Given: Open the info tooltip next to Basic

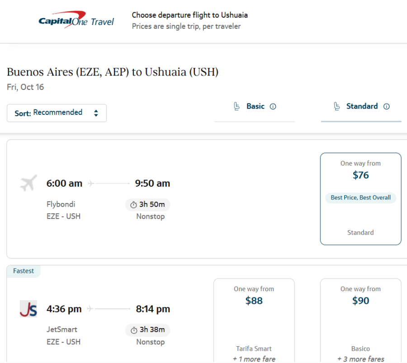Looking at the screenshot, I should (x=273, y=106).
